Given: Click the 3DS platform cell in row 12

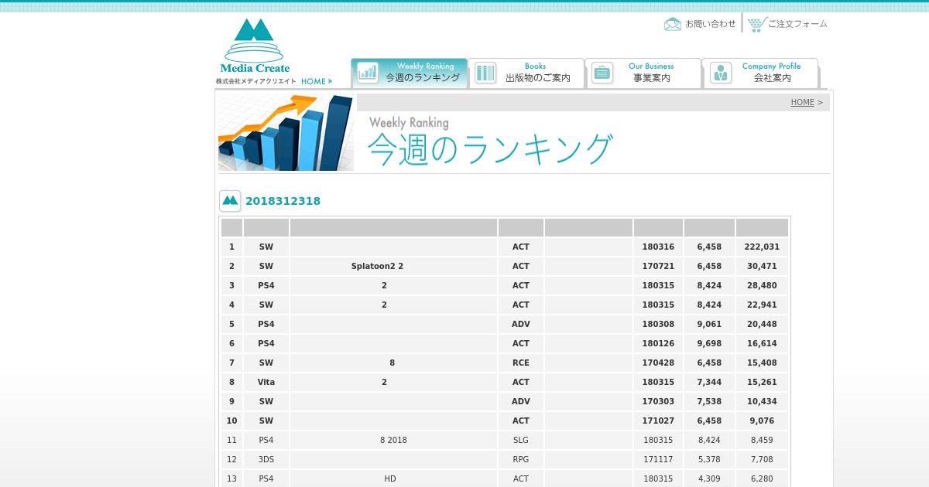Looking at the screenshot, I should (266, 459).
